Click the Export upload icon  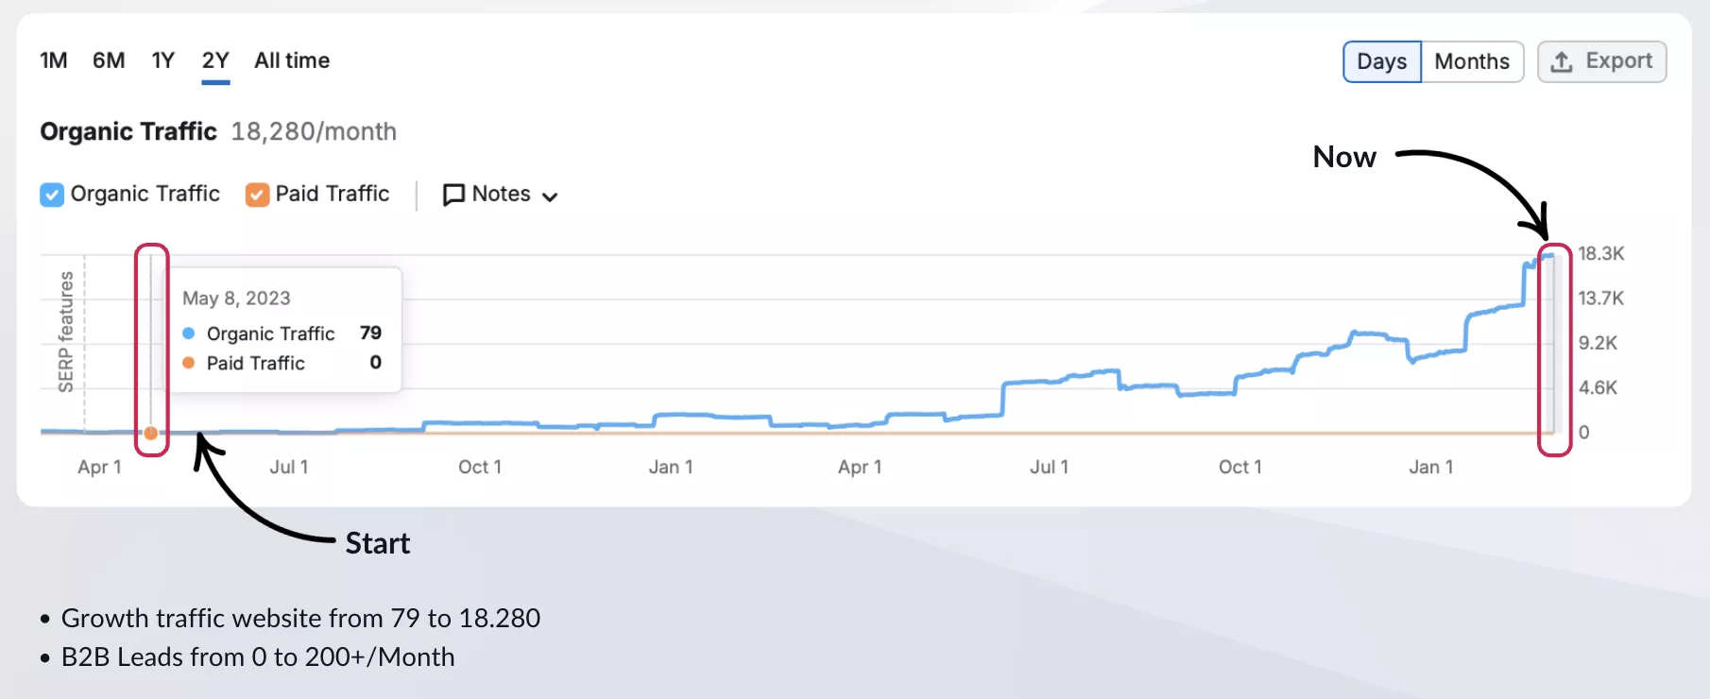1562,61
